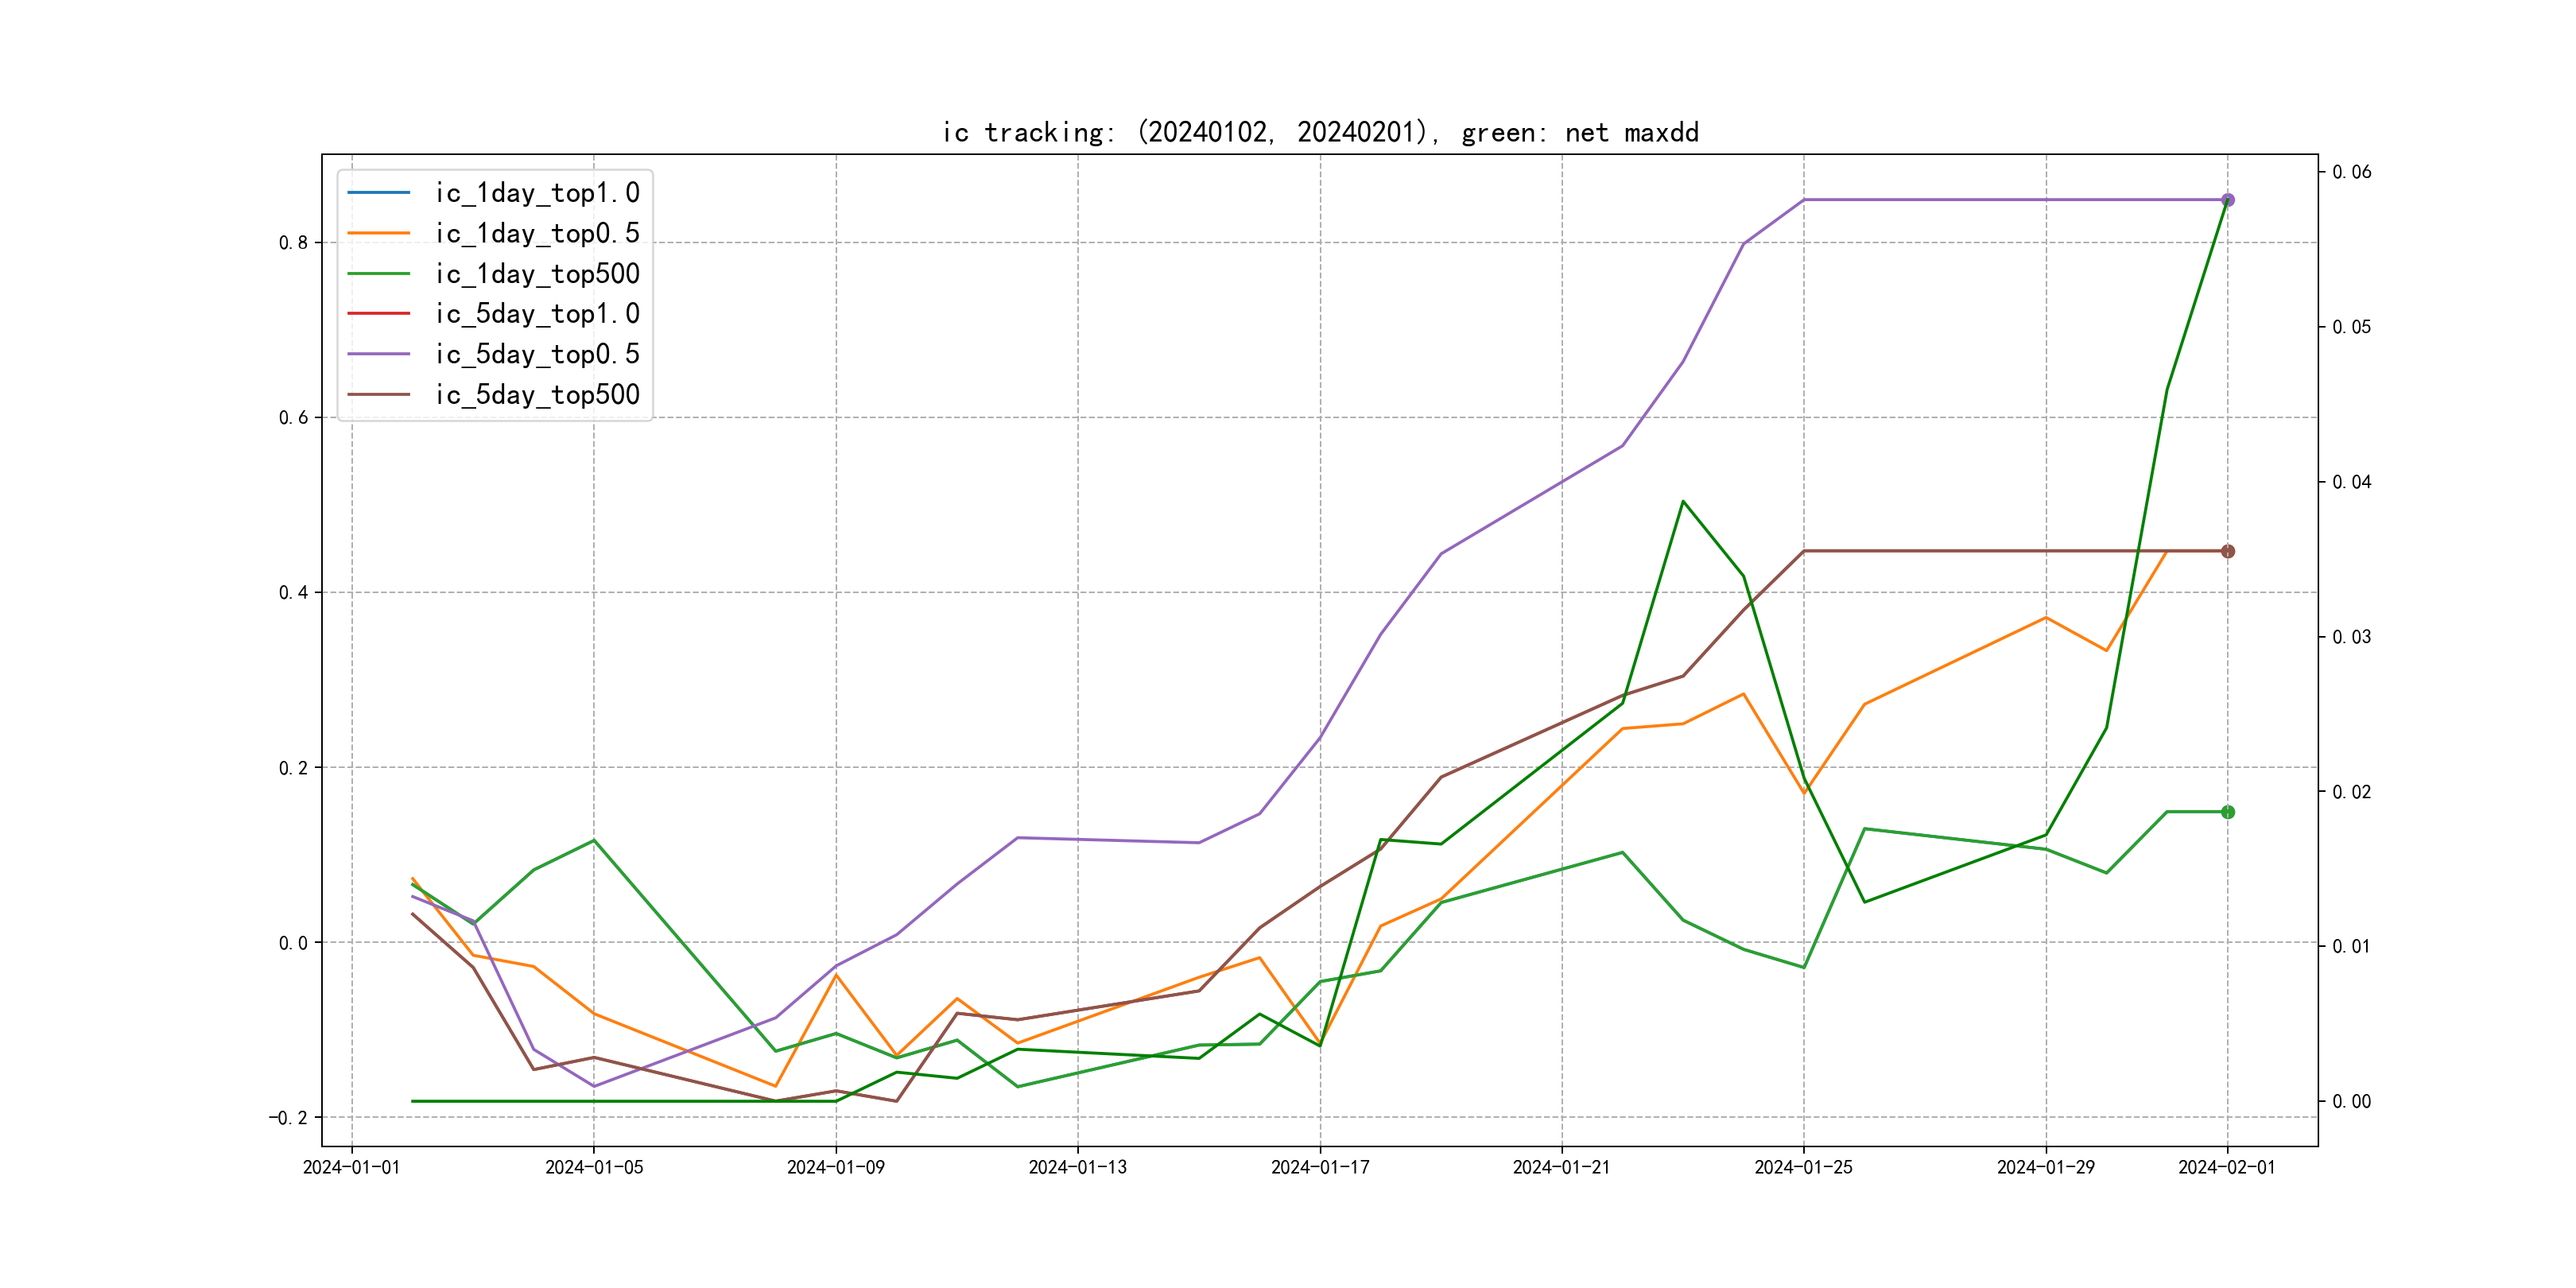Click the red line swatch in legend
Viewport: 2576px width, 1288px height.
[379, 314]
